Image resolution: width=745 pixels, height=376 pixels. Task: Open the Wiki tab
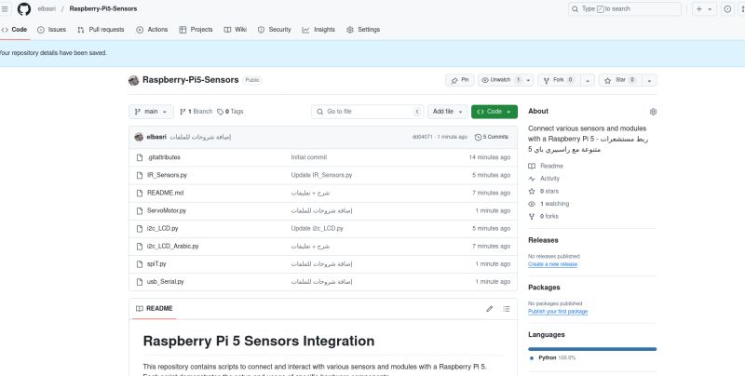click(x=236, y=30)
